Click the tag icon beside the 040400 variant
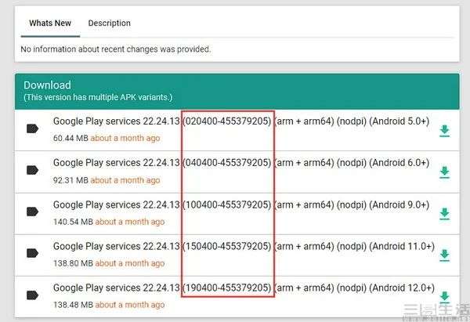 (x=32, y=170)
